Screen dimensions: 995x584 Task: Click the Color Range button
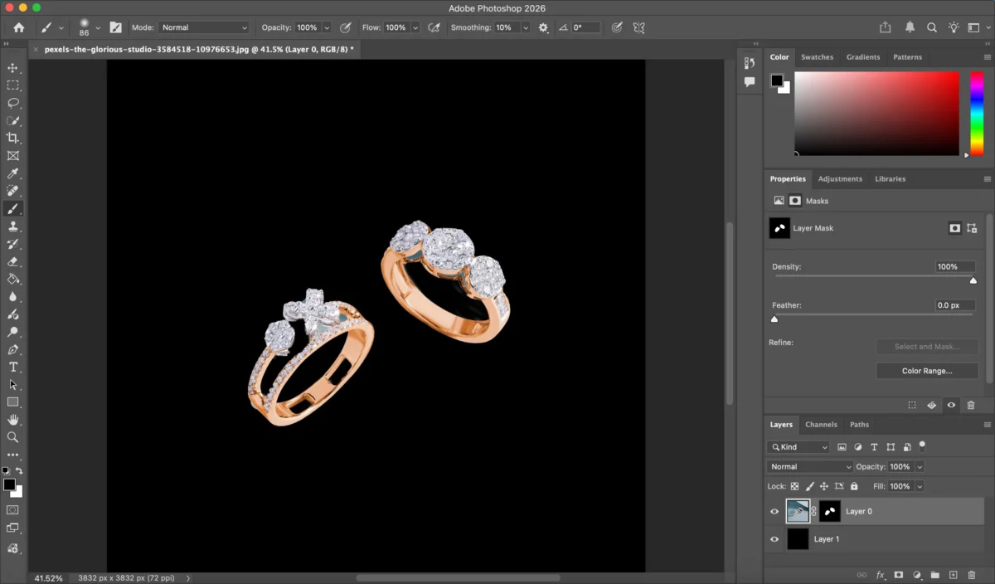[926, 371]
